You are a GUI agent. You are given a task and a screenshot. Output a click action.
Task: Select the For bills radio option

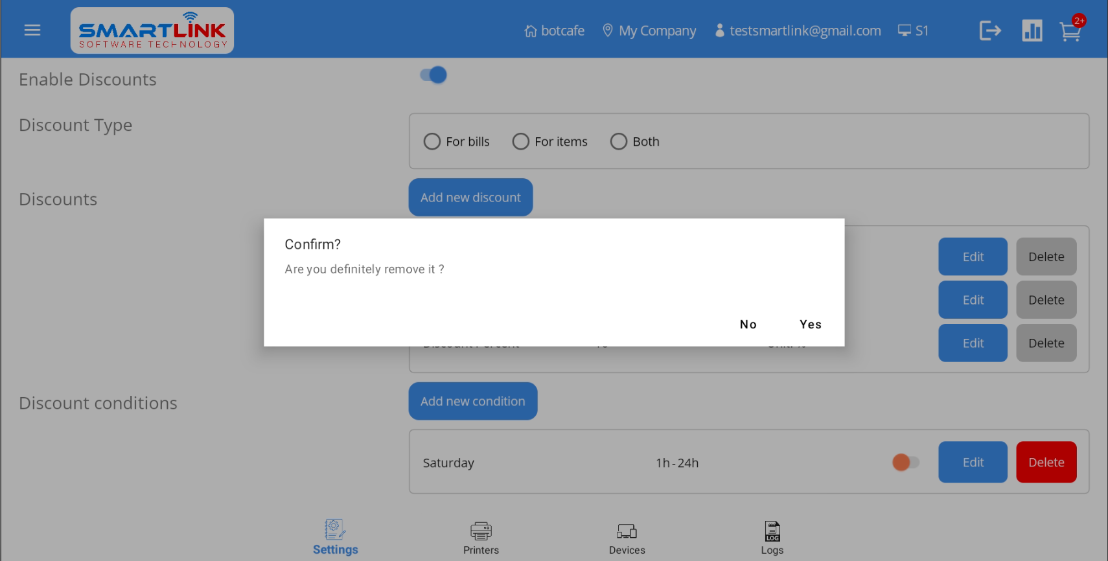tap(432, 141)
